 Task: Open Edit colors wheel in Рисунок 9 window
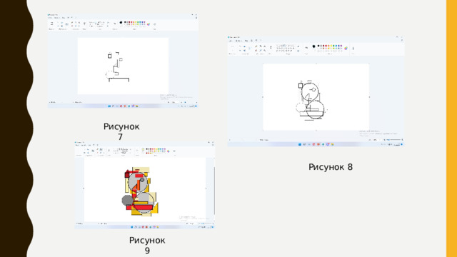pos(169,151)
